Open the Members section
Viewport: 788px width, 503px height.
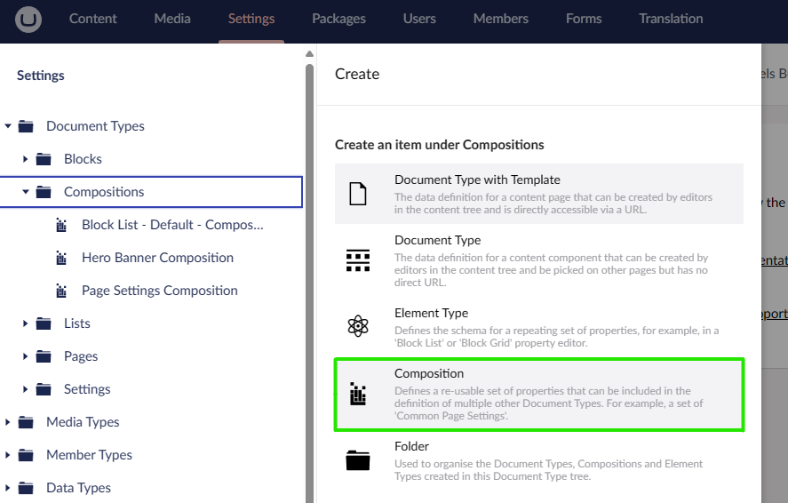(500, 19)
